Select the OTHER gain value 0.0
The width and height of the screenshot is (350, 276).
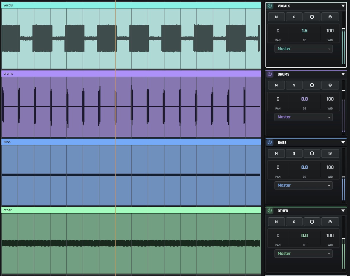click(304, 236)
